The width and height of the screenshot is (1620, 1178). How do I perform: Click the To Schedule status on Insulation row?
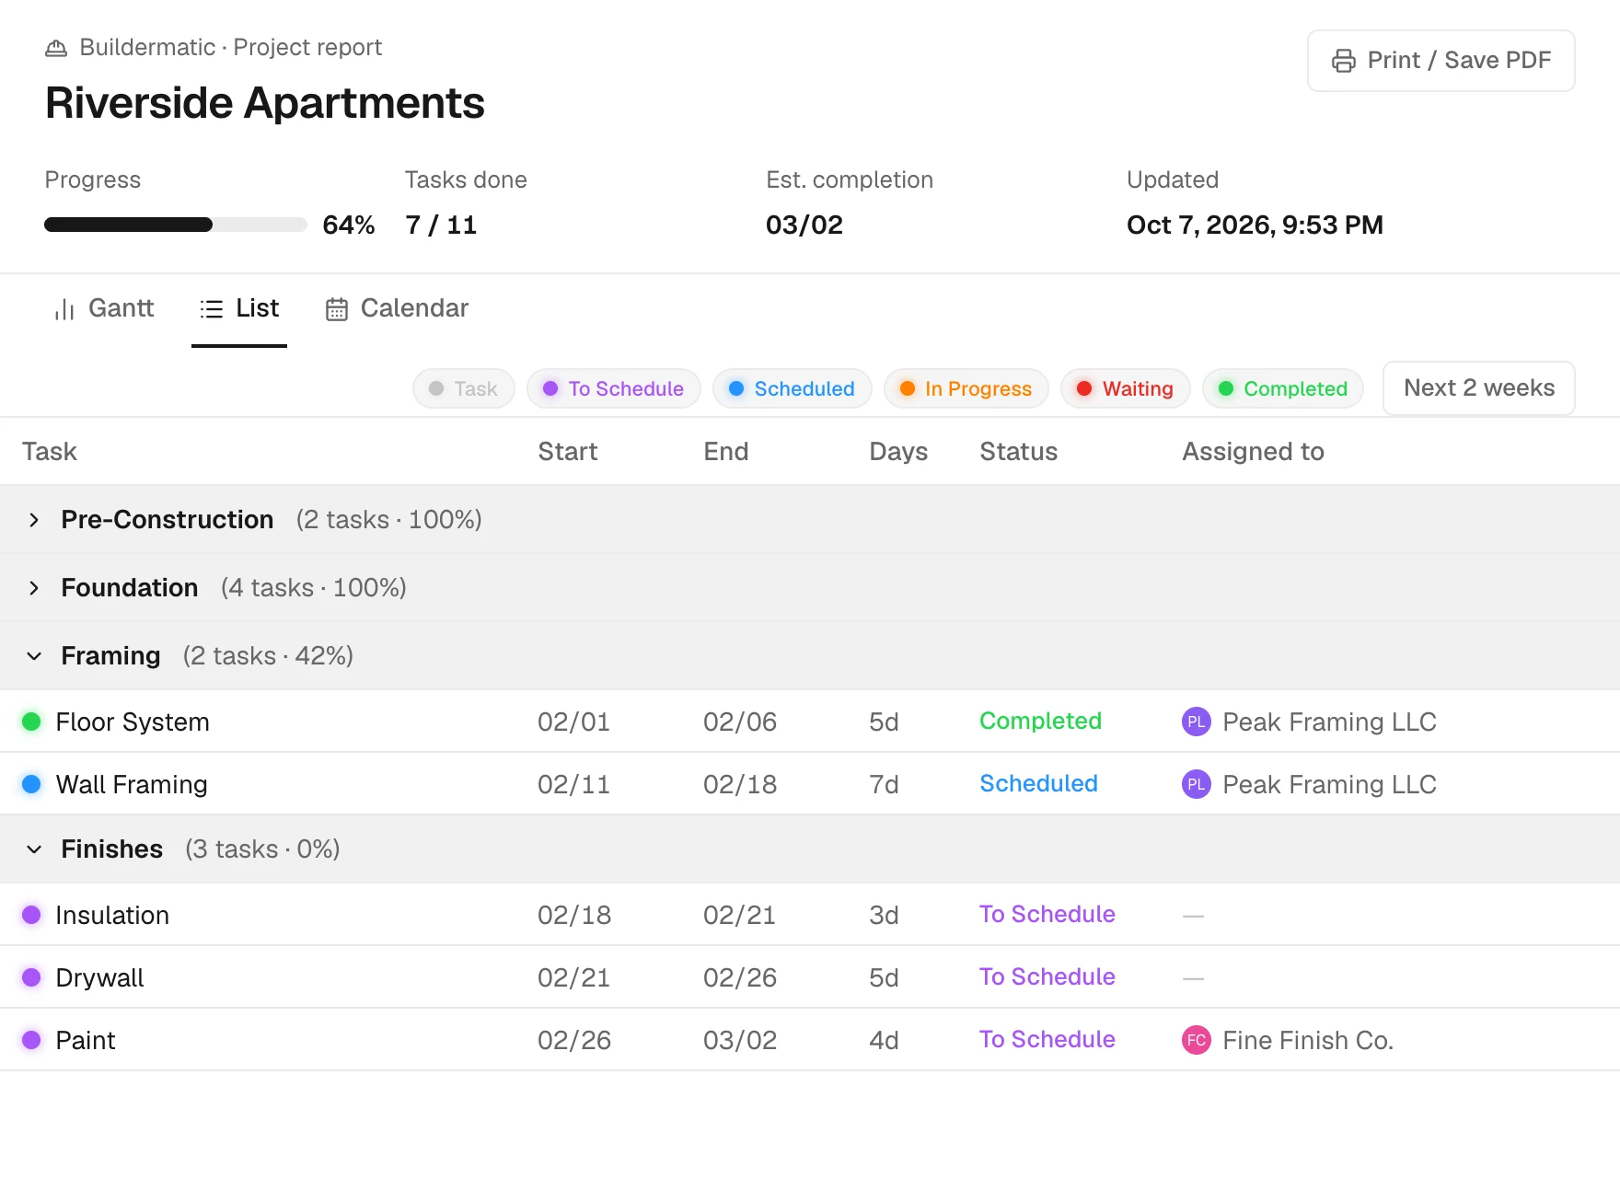click(1047, 914)
